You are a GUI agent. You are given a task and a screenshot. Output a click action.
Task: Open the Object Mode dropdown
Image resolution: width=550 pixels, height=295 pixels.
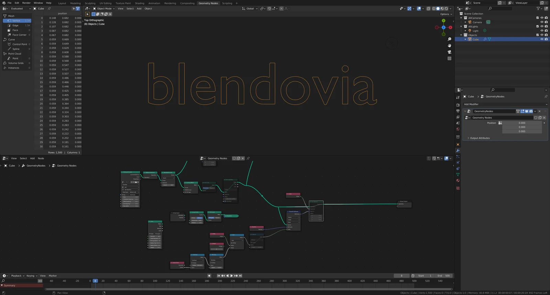pos(104,9)
